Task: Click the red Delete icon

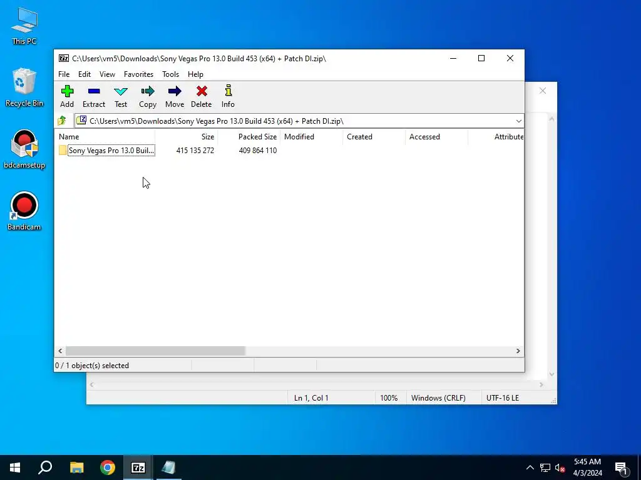Action: (x=201, y=96)
